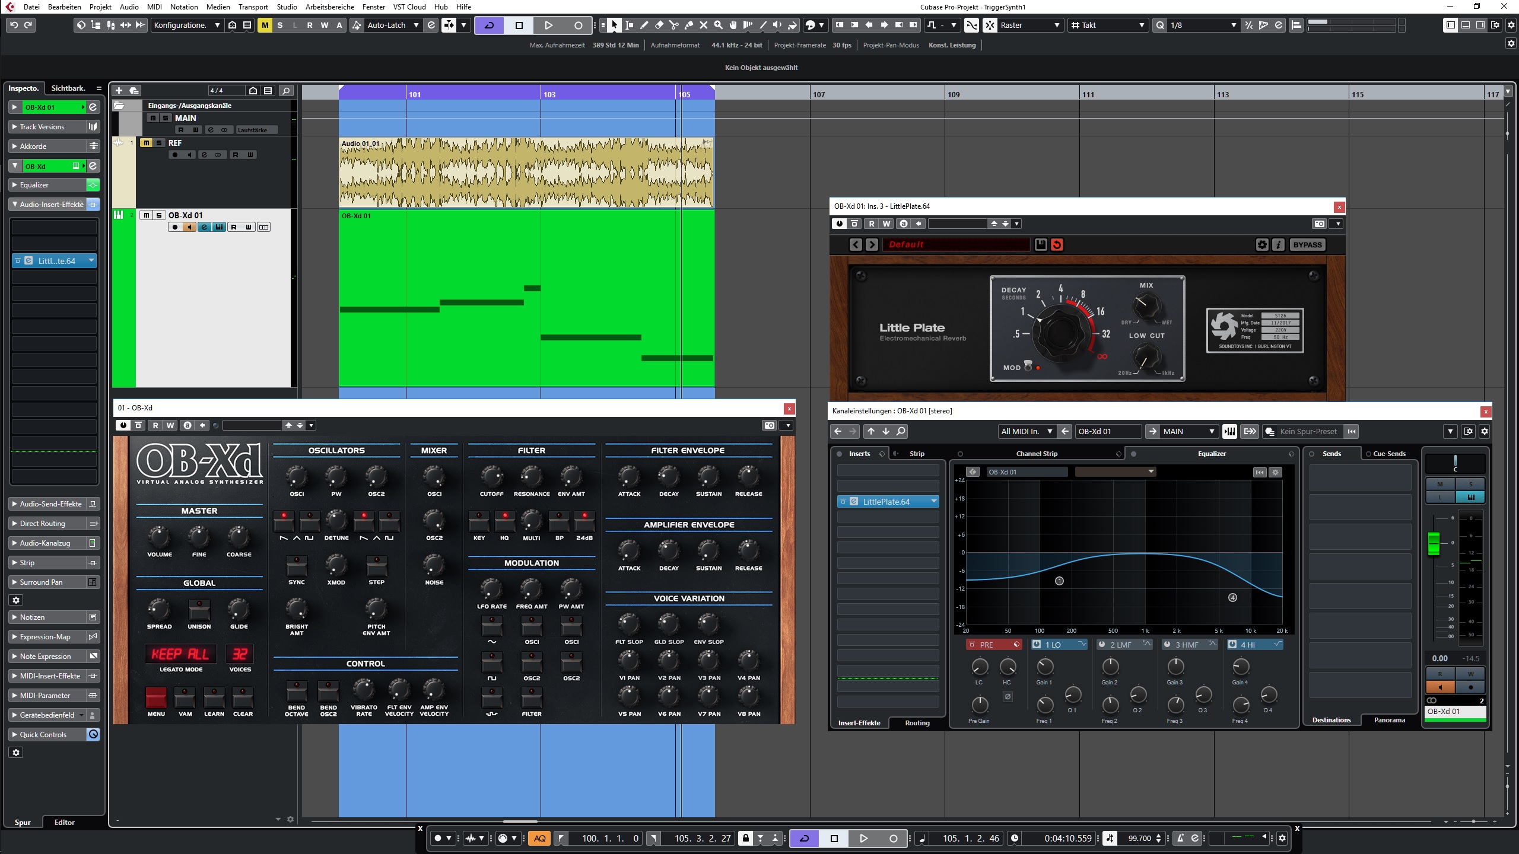Choose the Zoom magnifier tool
1519x854 pixels.
coord(718,25)
